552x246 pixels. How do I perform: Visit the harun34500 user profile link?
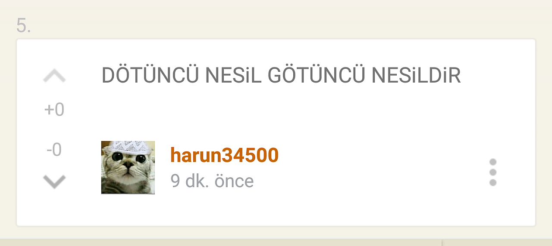coord(224,155)
